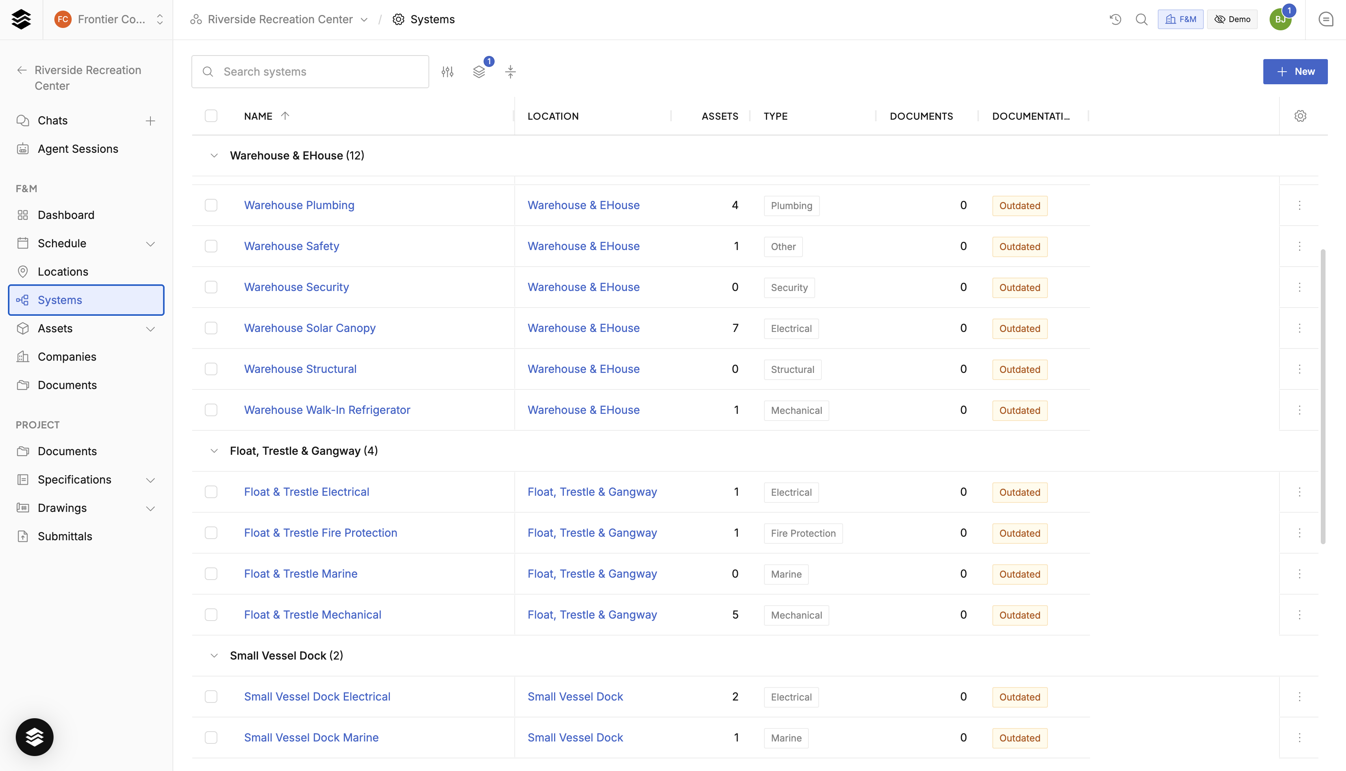This screenshot has width=1346, height=771.
Task: Click the F&M mode button
Action: click(1180, 20)
